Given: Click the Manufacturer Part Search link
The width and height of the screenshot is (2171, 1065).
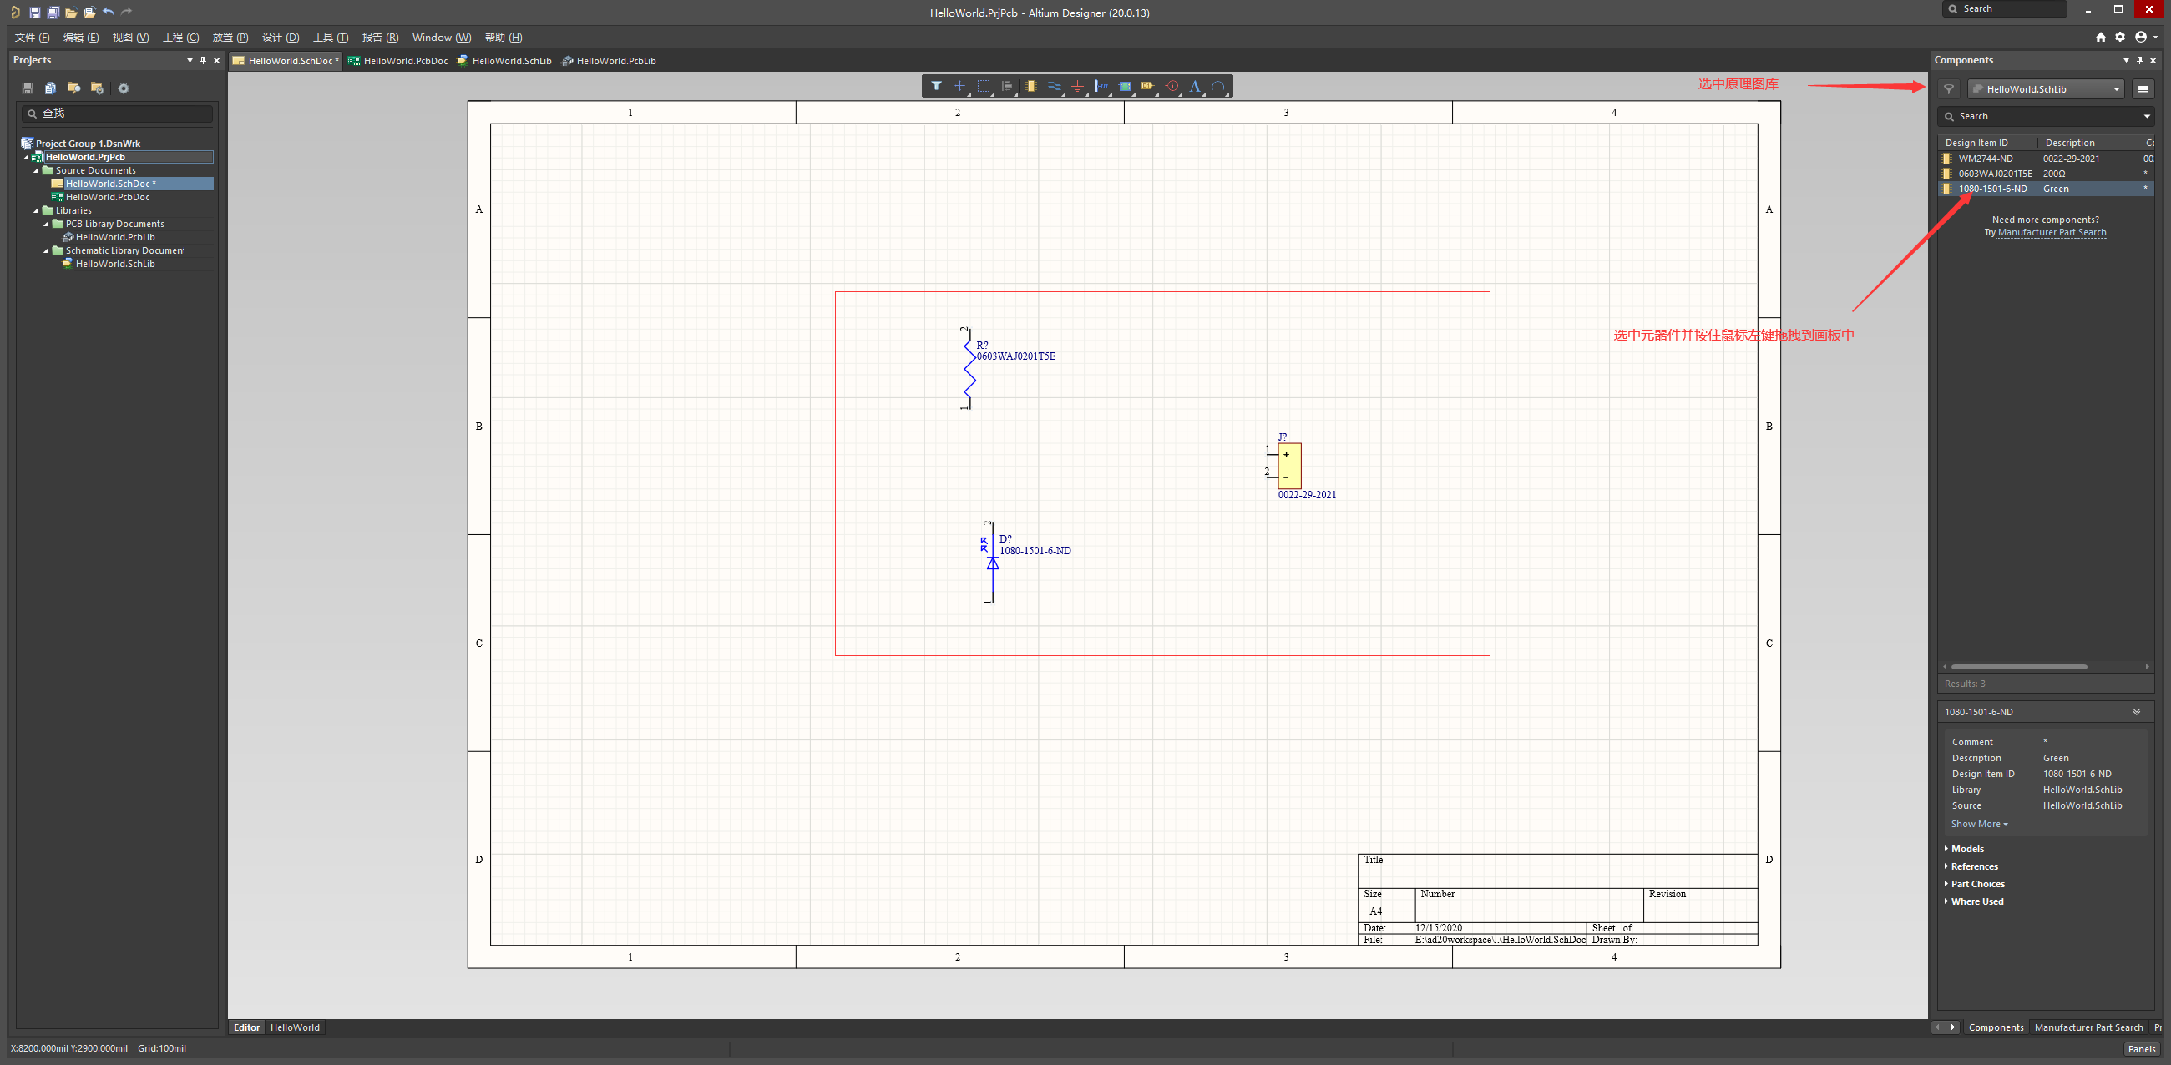Looking at the screenshot, I should [x=2052, y=233].
